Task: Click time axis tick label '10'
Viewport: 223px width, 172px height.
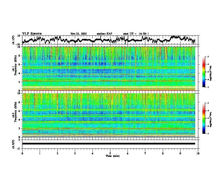Action: click(198, 153)
